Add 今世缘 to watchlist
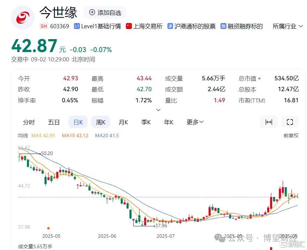The image size is (307, 250). pyautogui.click(x=105, y=13)
